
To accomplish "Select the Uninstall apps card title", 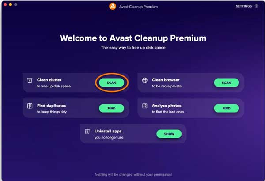I will click(108, 131).
